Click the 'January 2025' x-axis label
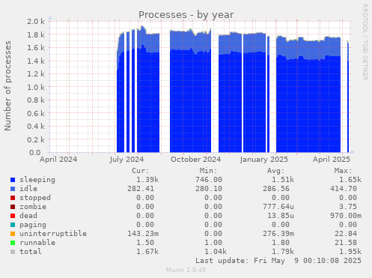Image resolution: width=372 pixels, height=278 pixels. point(264,160)
